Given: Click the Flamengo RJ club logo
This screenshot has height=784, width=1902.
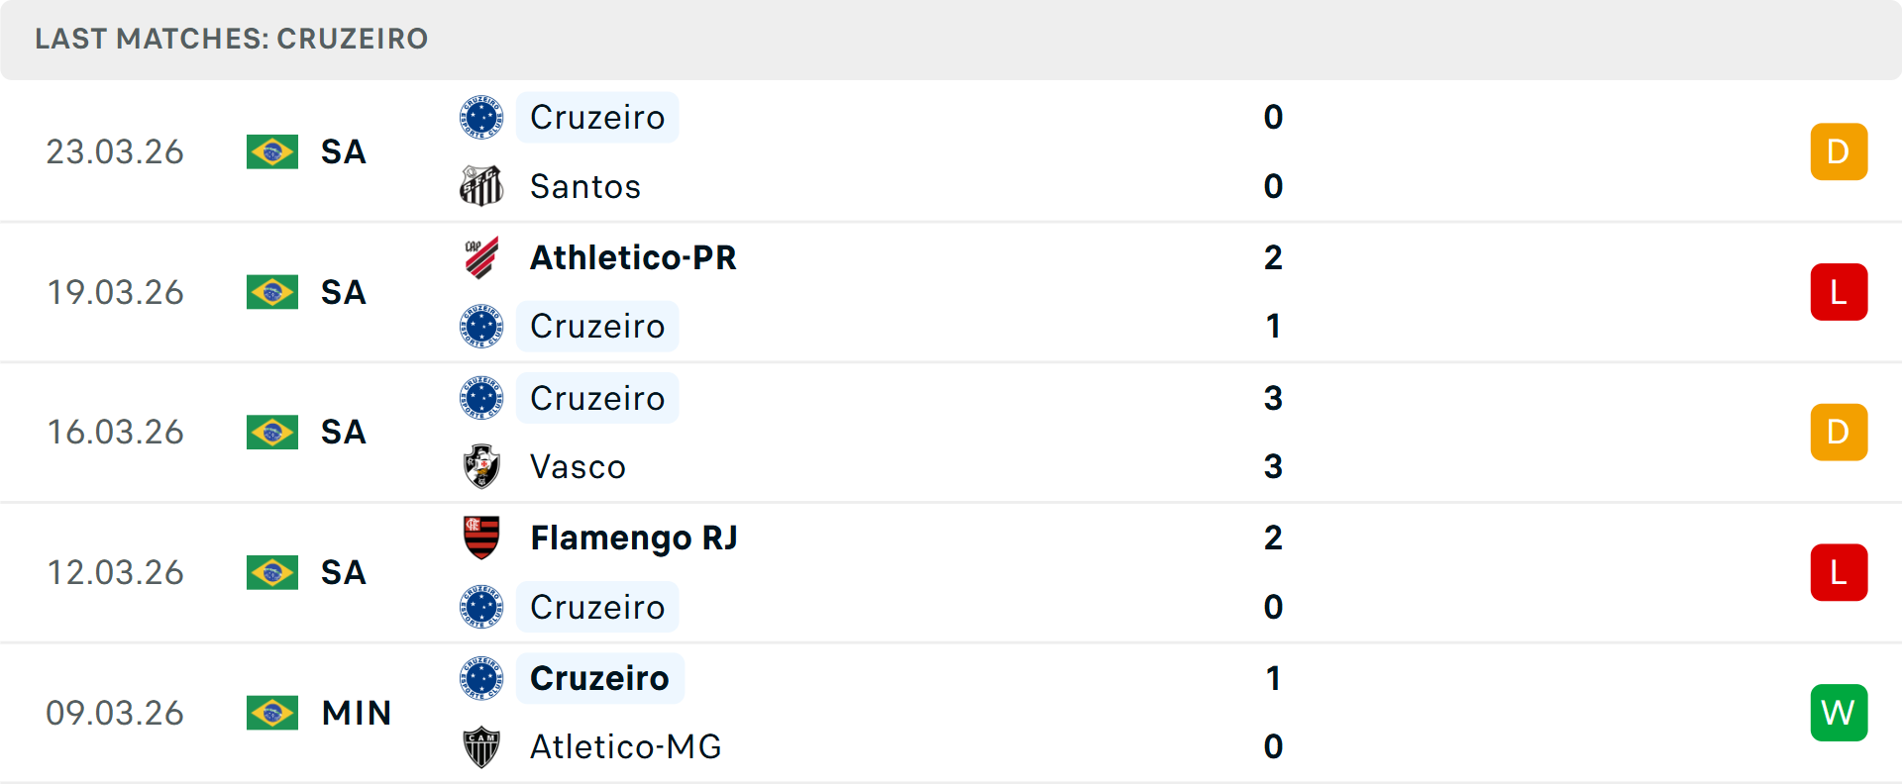Looking at the screenshot, I should tap(481, 539).
